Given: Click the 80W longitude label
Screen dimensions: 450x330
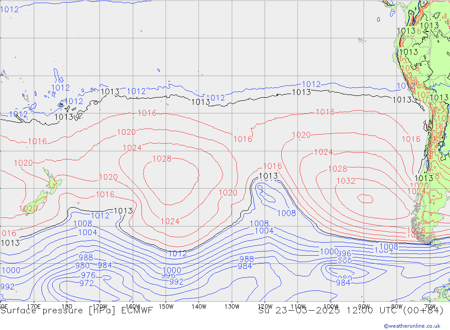Looking at the screenshot, I should pyautogui.click(x=397, y=307).
